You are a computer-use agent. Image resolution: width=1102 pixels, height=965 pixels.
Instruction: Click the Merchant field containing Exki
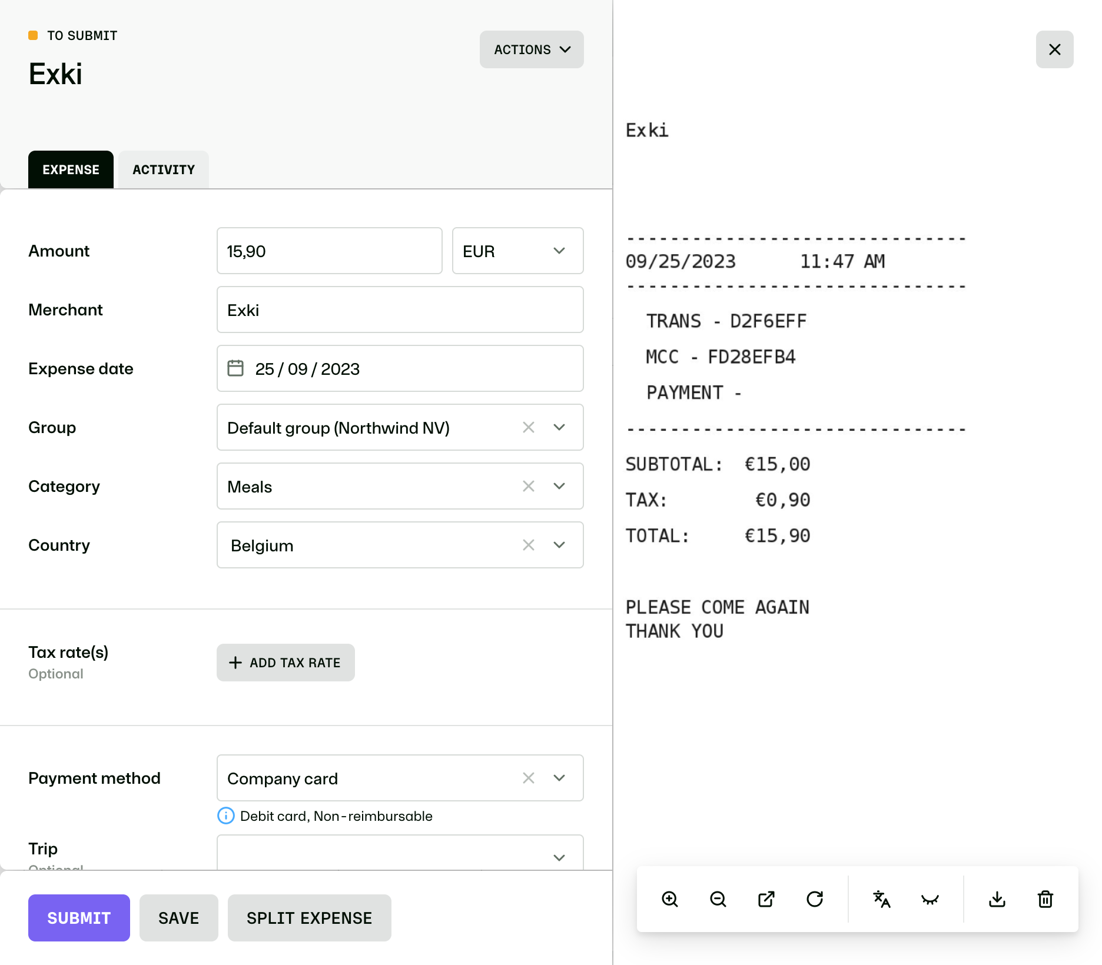(x=400, y=310)
